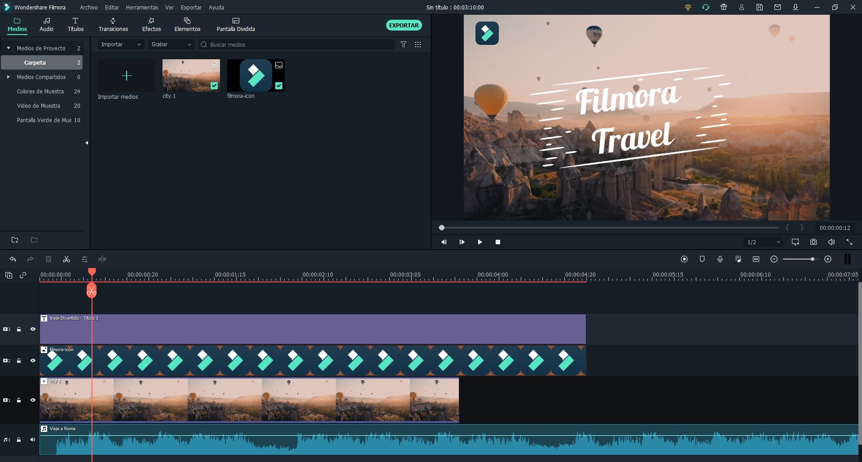
Task: Select the filmora-icon media thumbnail
Action: [x=256, y=75]
